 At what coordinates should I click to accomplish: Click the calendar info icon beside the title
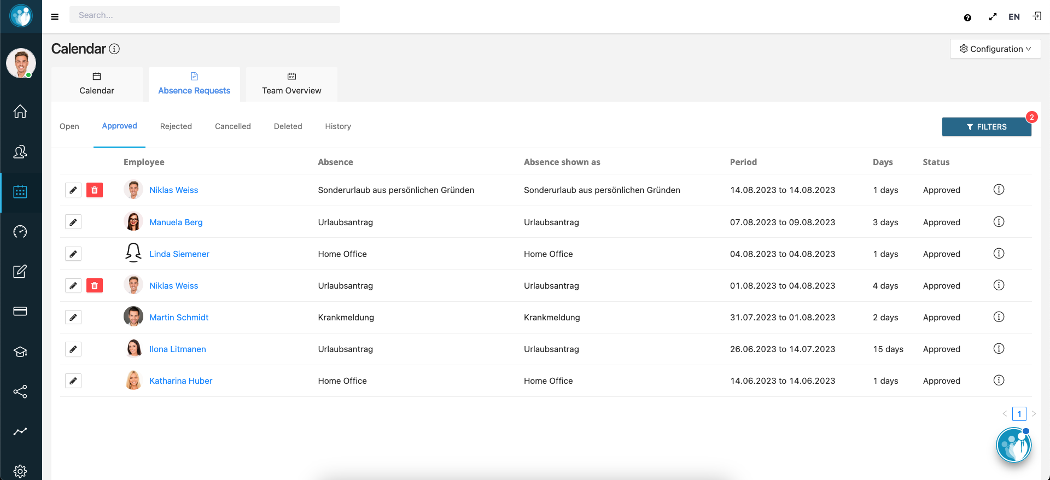point(114,49)
